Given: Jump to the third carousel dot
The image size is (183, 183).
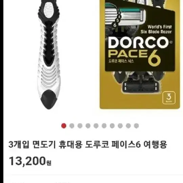Looking at the screenshot, I should (80, 126).
